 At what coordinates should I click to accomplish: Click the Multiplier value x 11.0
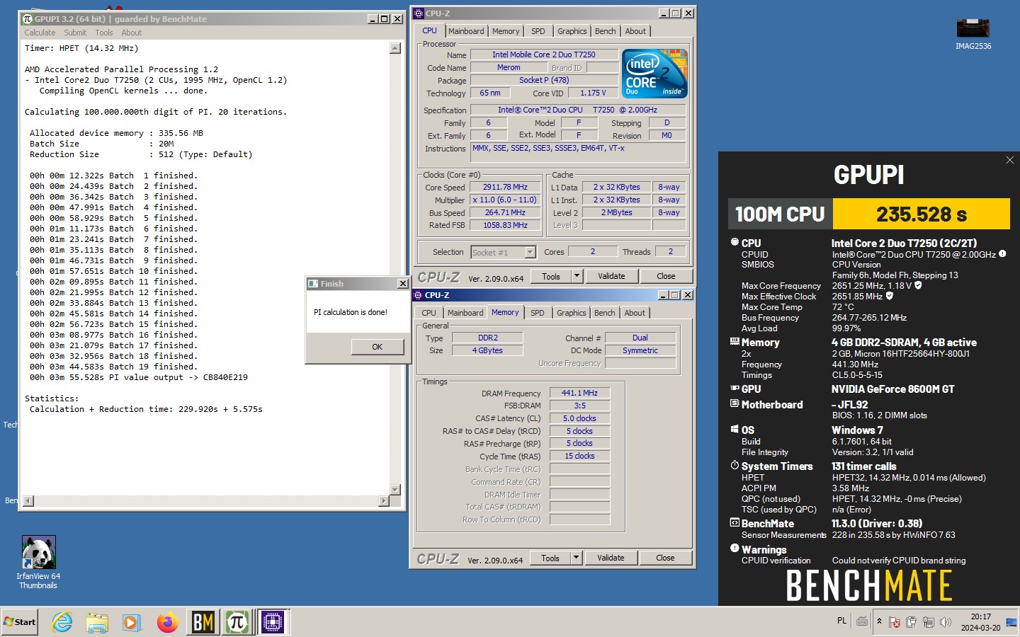coord(505,200)
